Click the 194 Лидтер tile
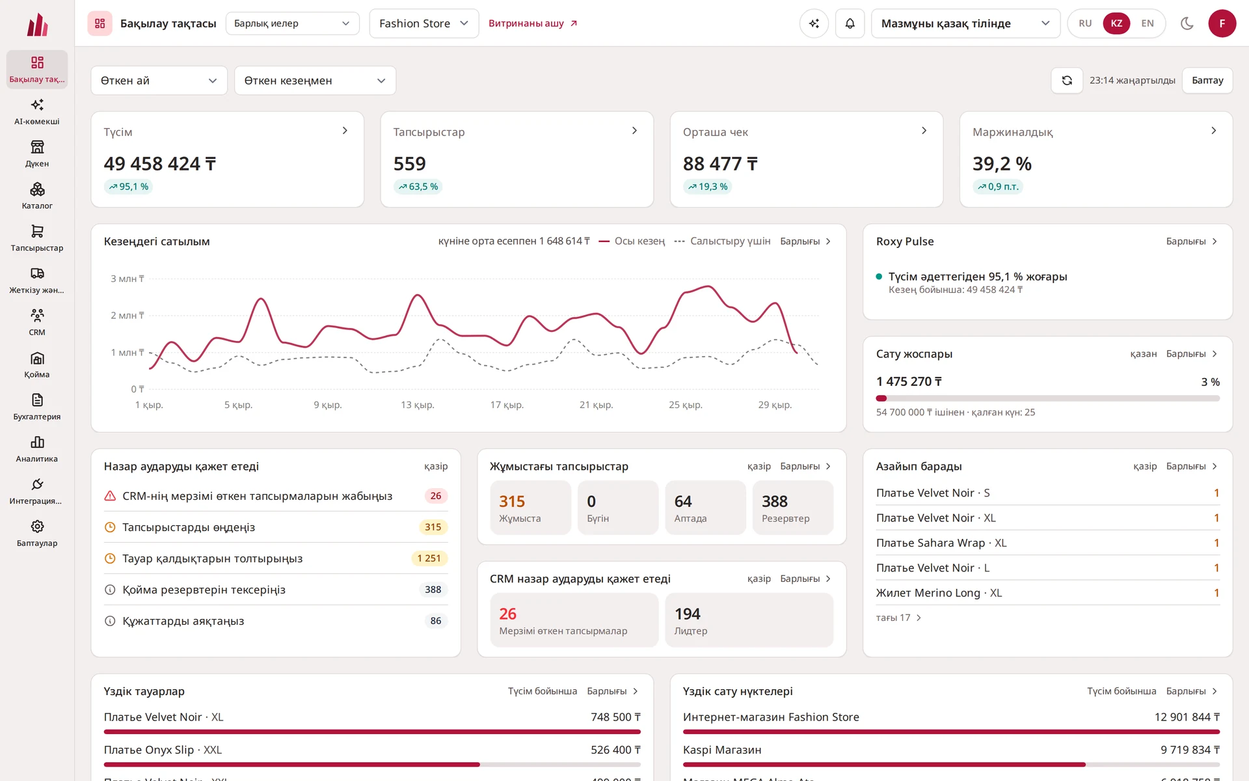1249x781 pixels. click(749, 620)
